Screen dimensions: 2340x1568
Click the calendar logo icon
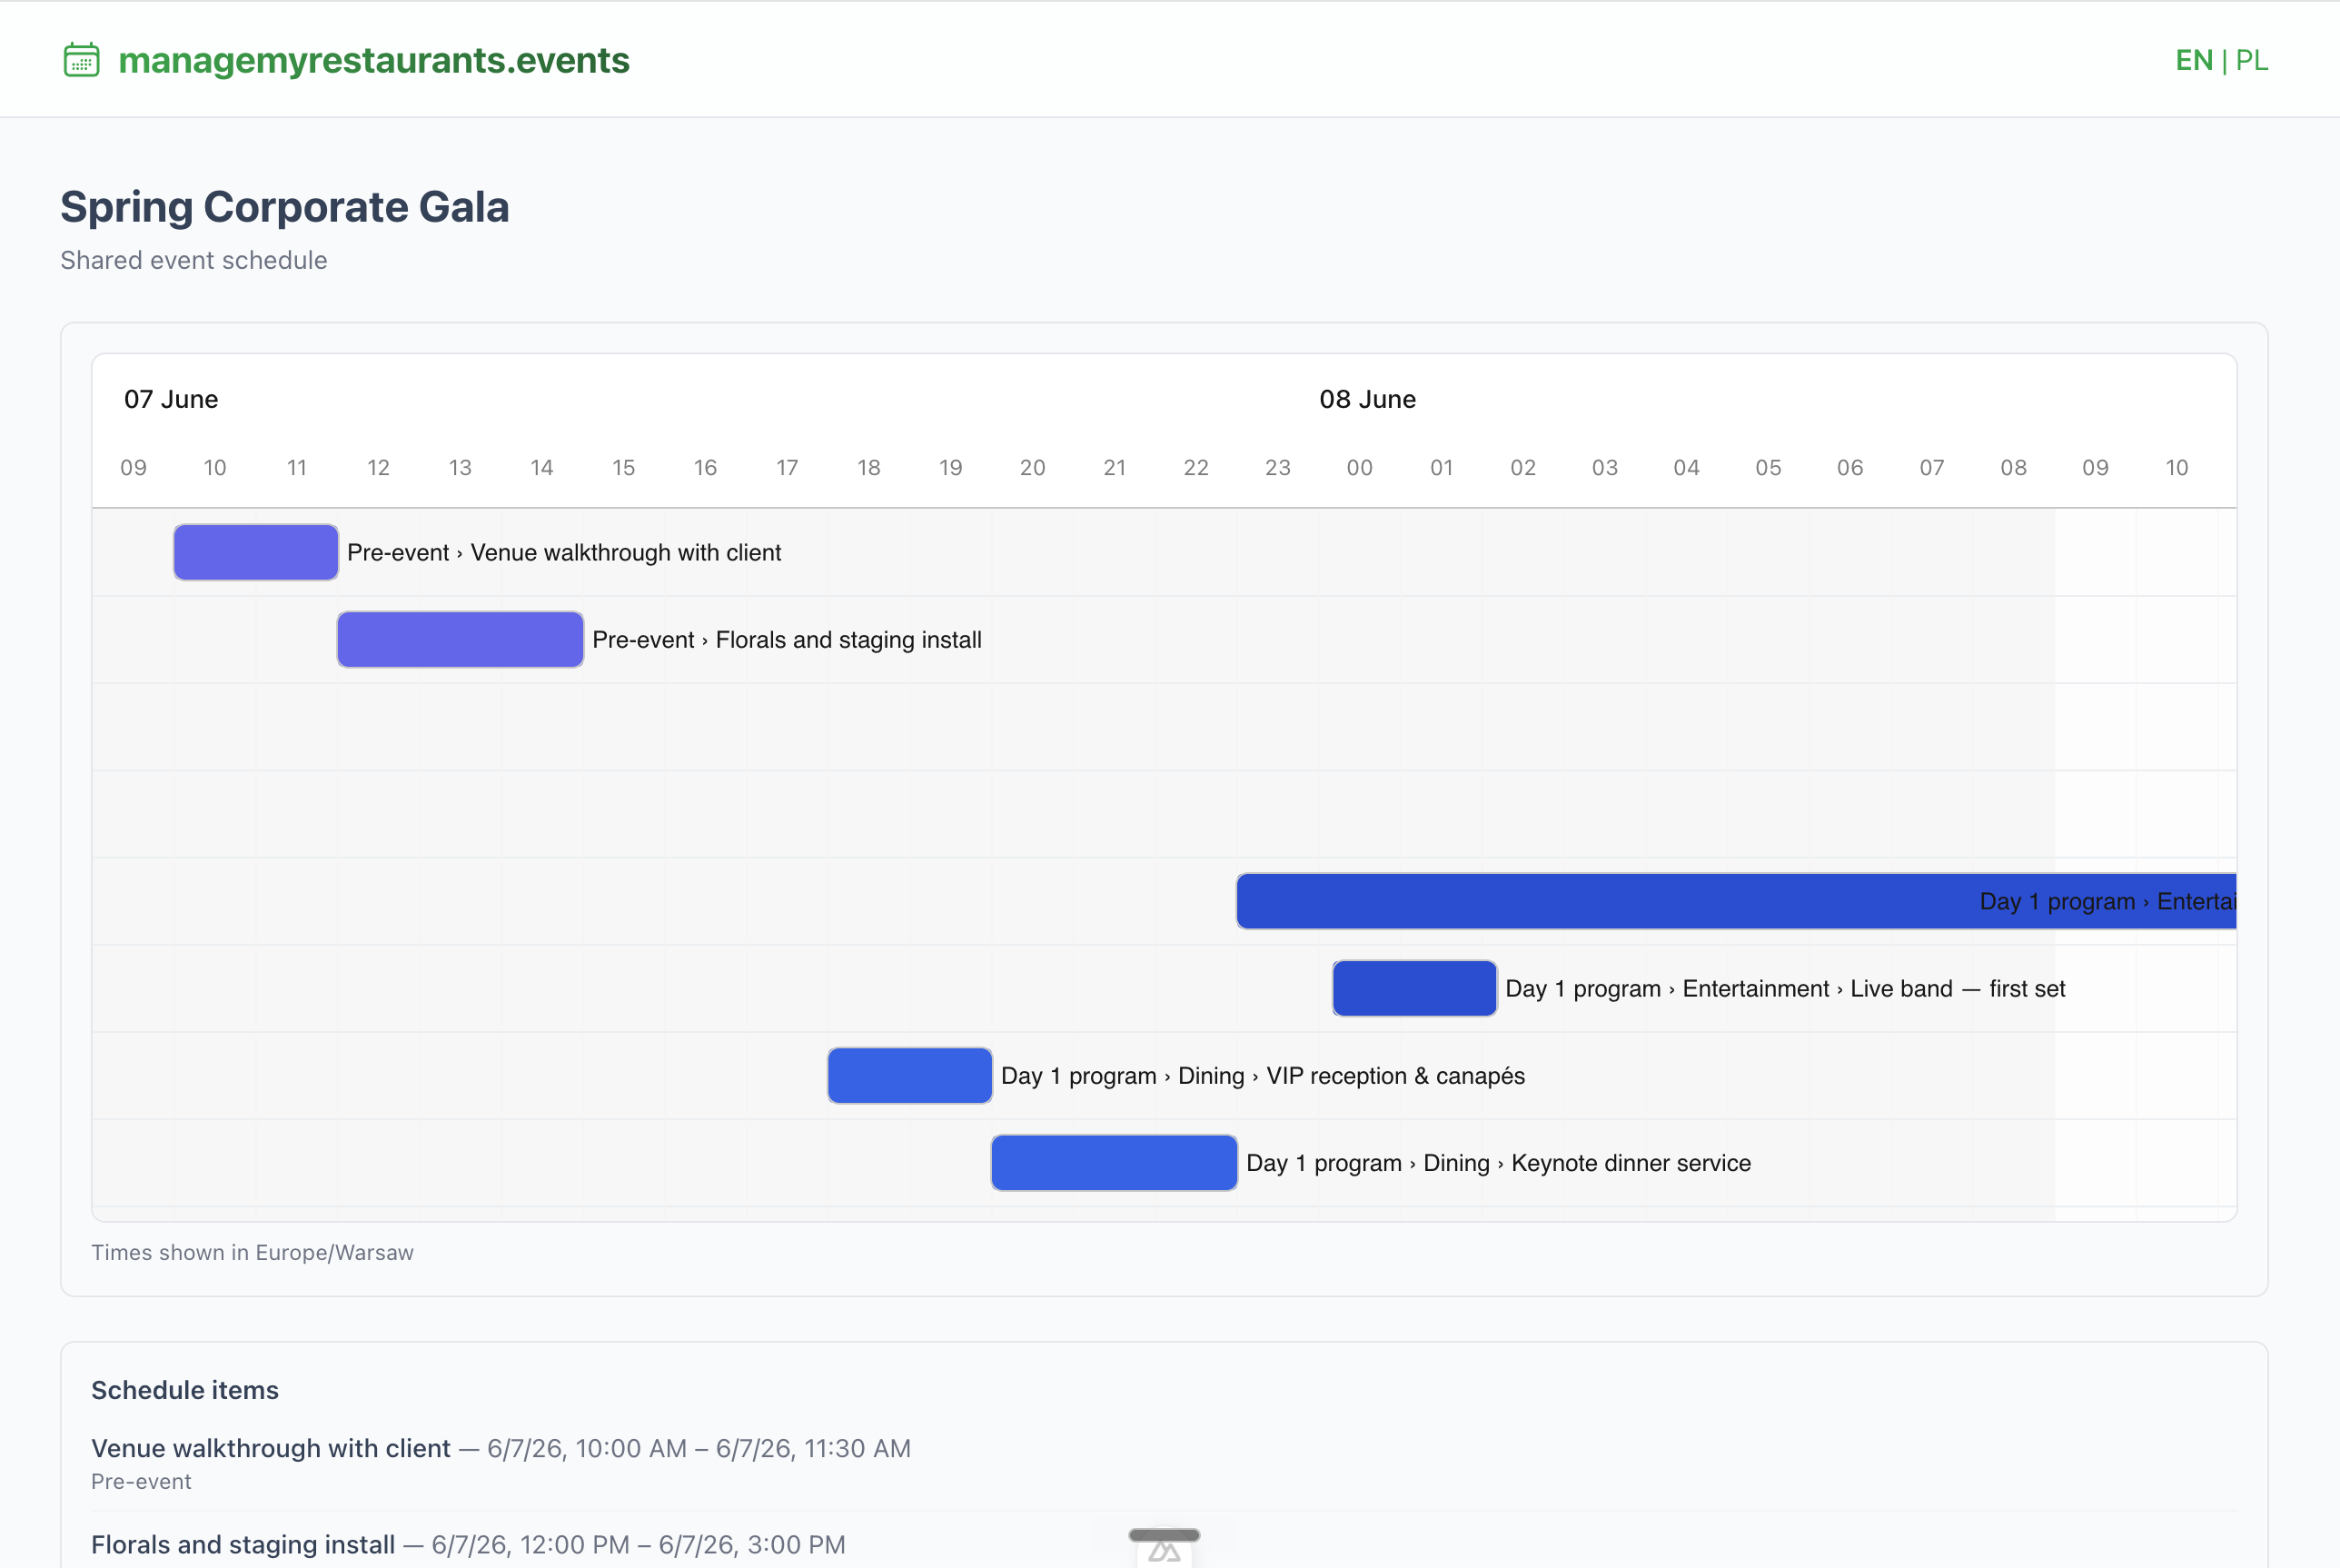(81, 60)
